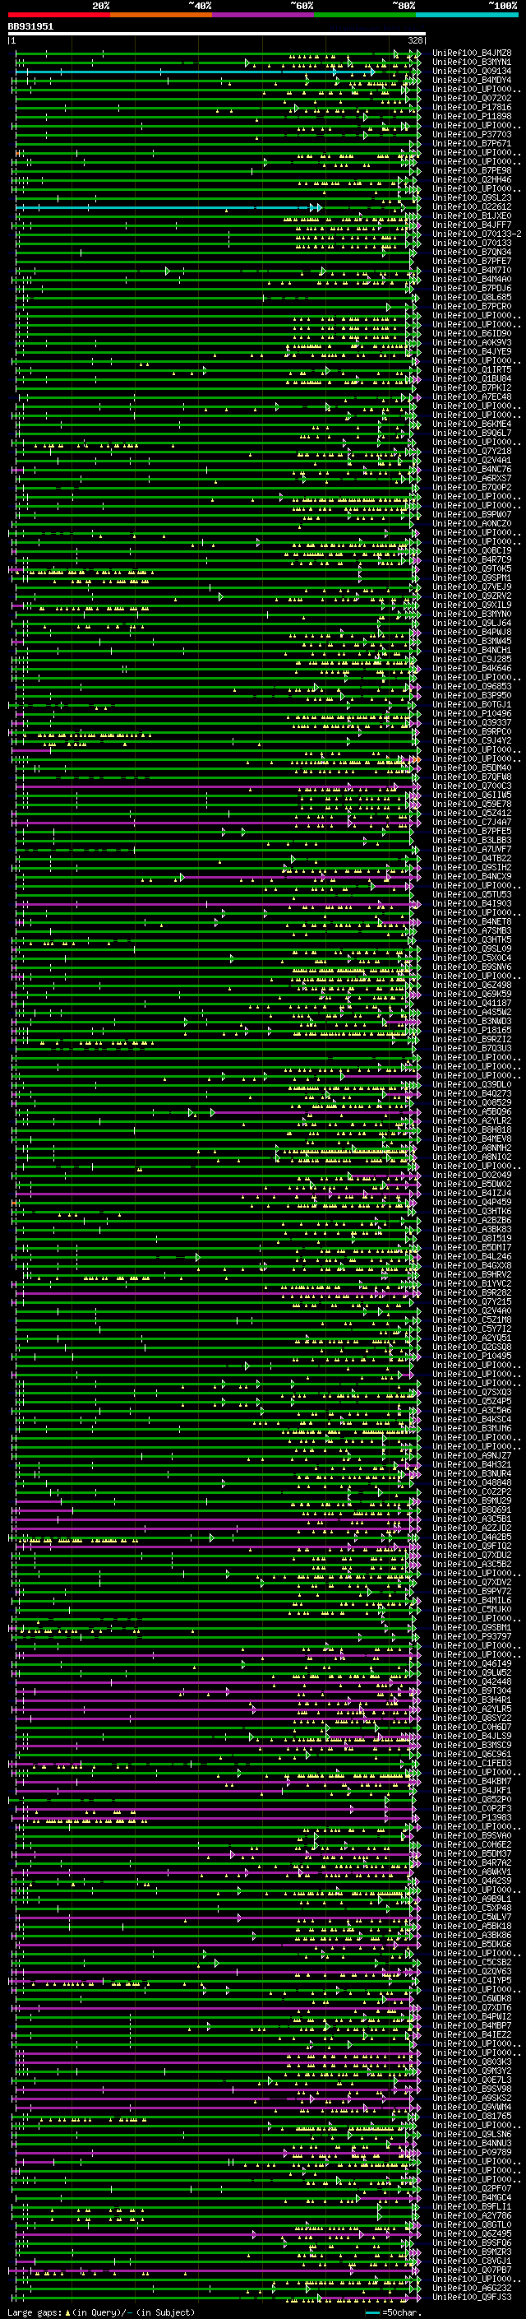The image size is (526, 2319).
Task: Open hit UniRef100_P17816
Action: point(472,107)
